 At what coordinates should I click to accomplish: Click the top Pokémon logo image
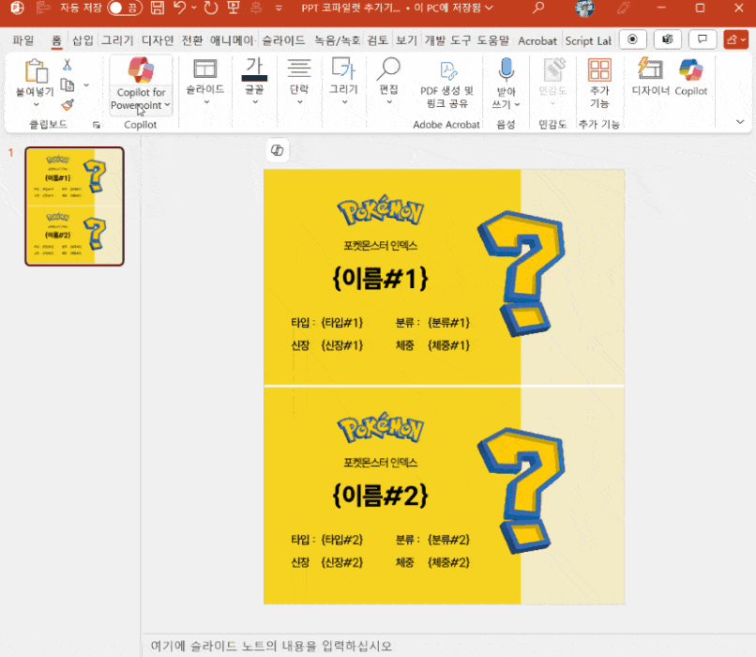point(381,210)
